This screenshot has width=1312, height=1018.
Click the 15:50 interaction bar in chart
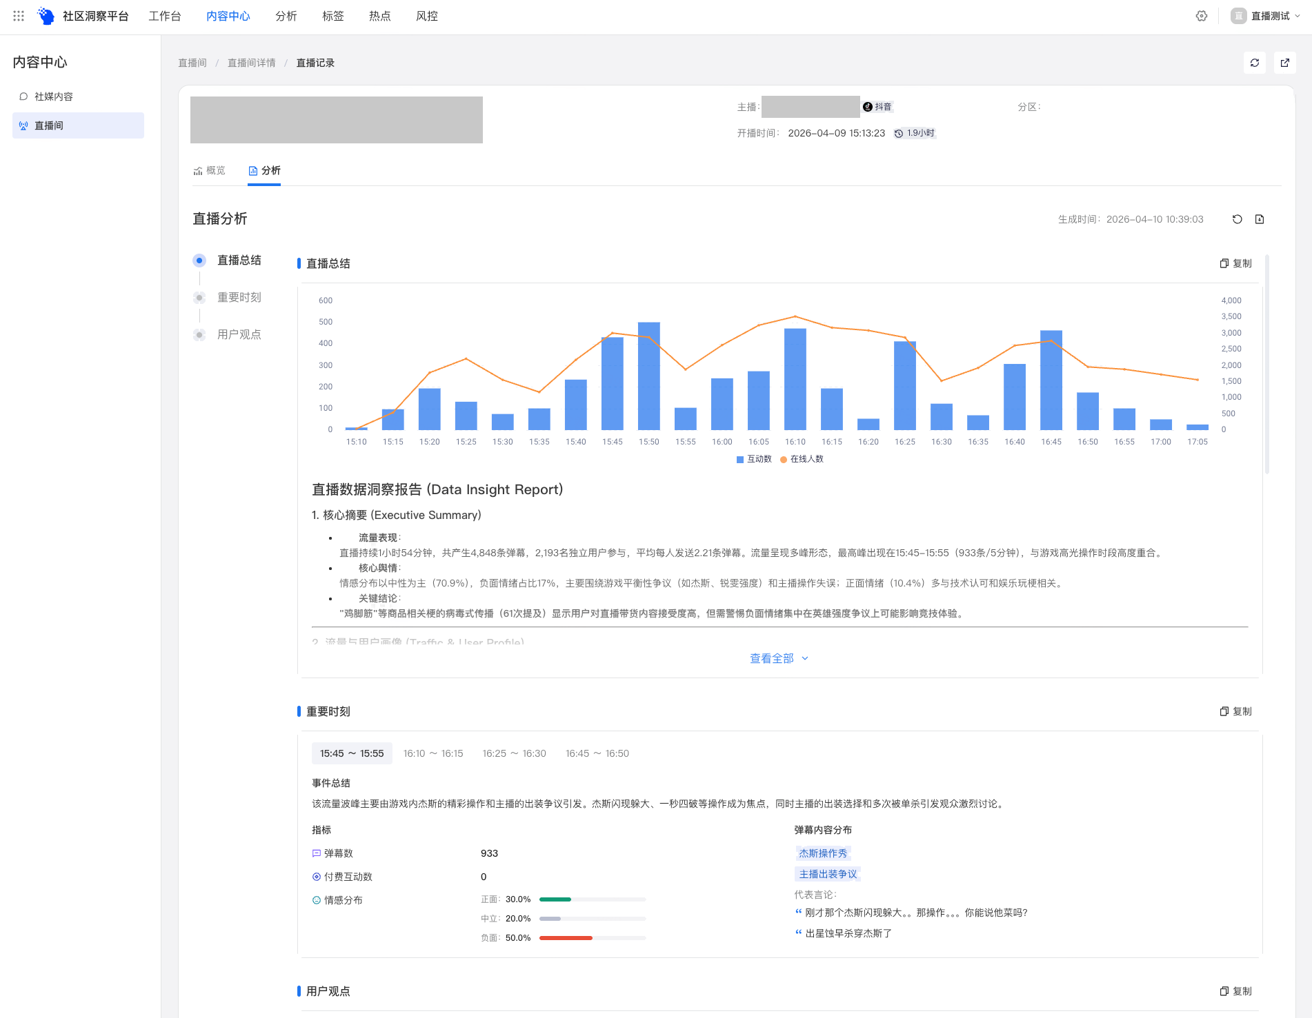649,376
